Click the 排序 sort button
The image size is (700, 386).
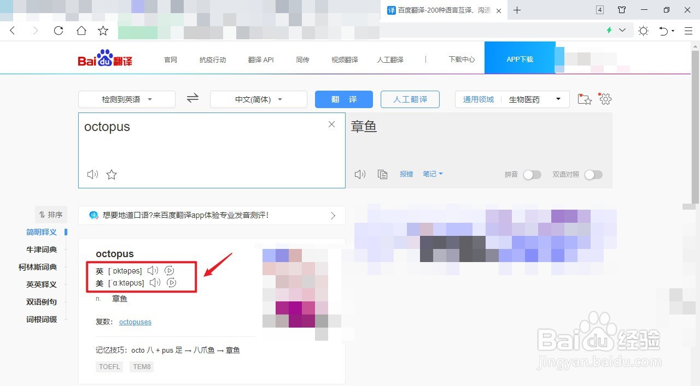tap(51, 215)
